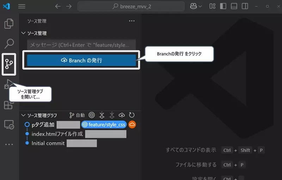This screenshot has height=180, width=282.
Task: Show additional activity bar views ellipsis
Action: coord(9,144)
